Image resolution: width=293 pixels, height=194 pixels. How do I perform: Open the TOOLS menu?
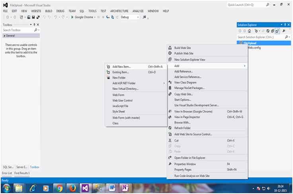[x=92, y=11]
